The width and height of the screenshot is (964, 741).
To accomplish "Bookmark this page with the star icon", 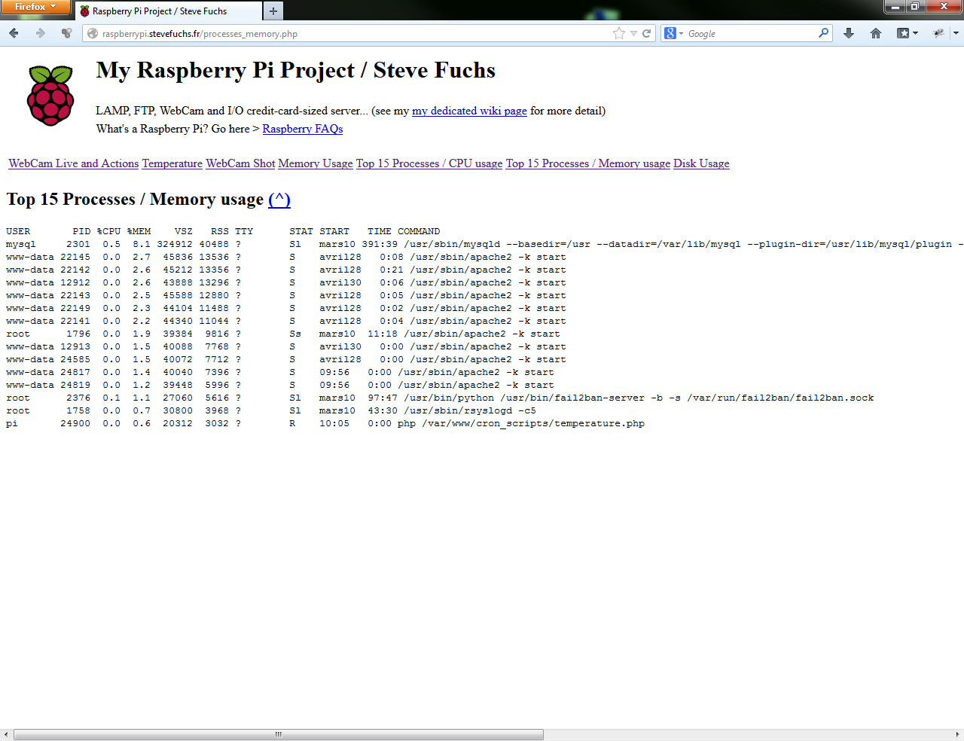I will (619, 33).
